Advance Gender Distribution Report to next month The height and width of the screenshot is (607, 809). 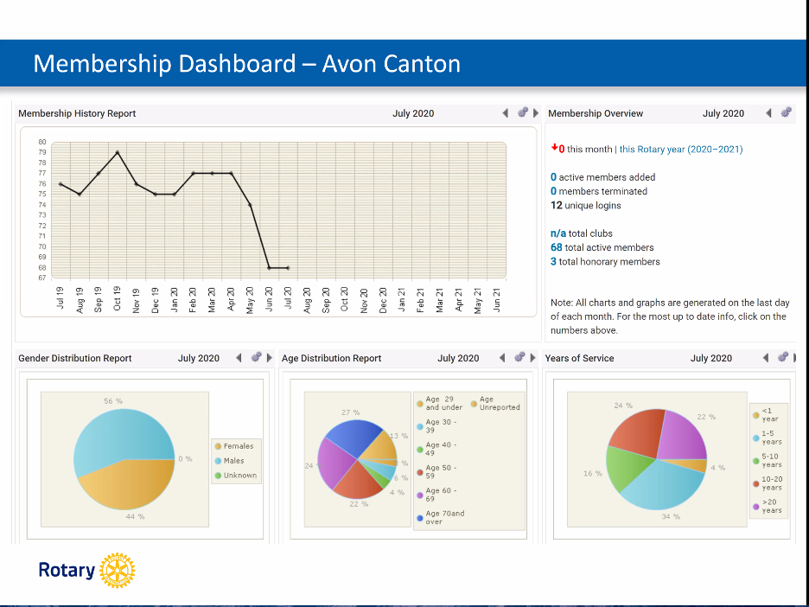coord(270,358)
